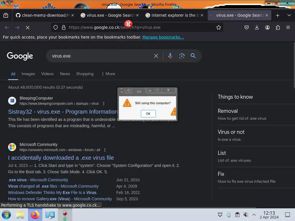Open the More search filters menu

tap(108, 74)
